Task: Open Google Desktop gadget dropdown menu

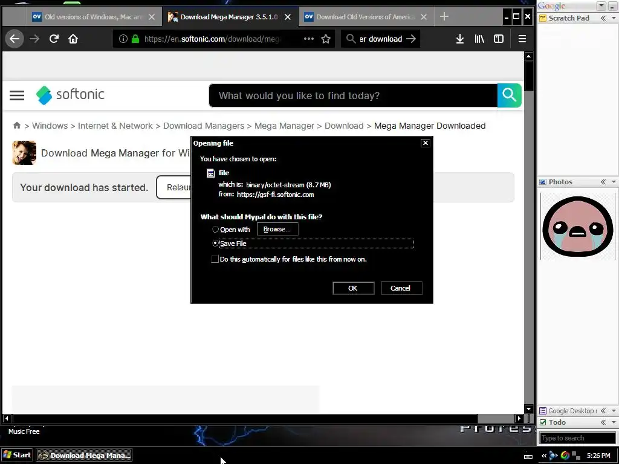Action: pos(614,411)
